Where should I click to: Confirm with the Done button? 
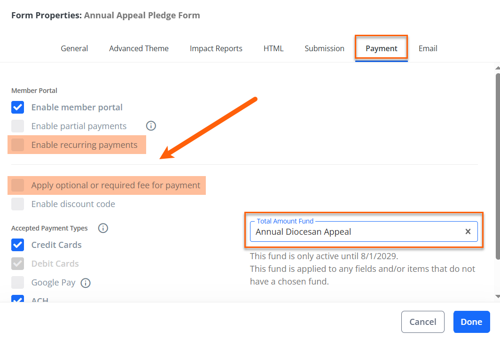click(471, 322)
